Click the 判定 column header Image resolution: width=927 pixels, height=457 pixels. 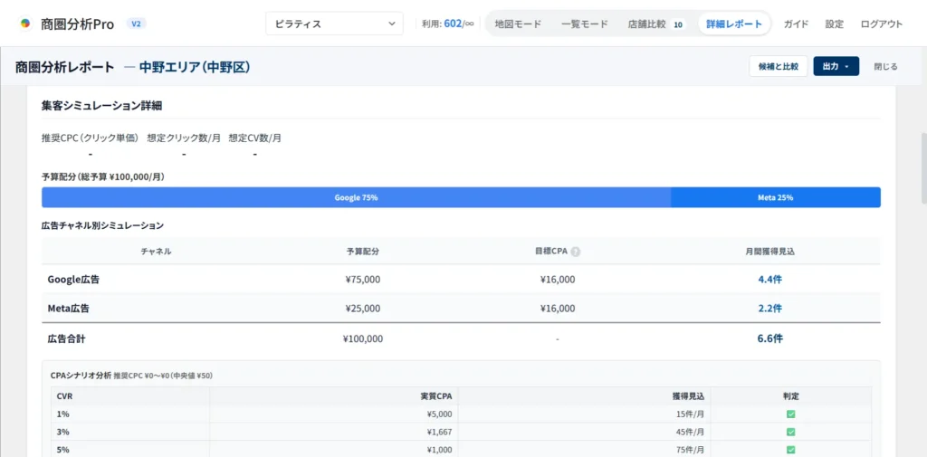point(790,396)
